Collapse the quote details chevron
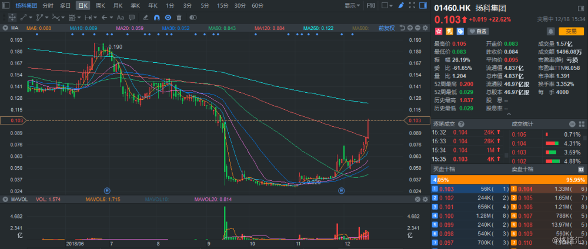 (x=509, y=114)
